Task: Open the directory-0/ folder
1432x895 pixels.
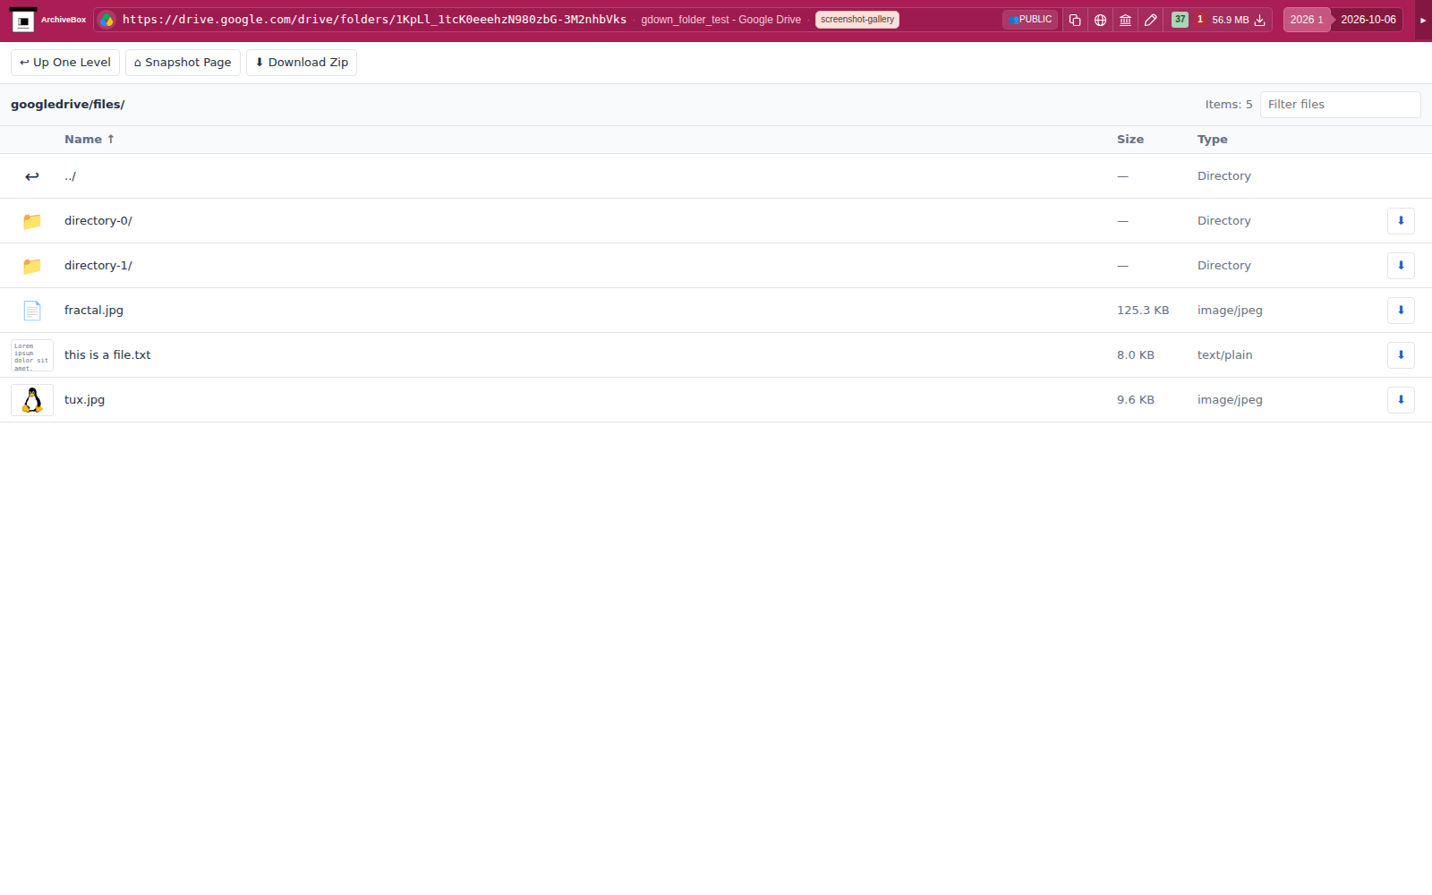Action: pyautogui.click(x=98, y=221)
